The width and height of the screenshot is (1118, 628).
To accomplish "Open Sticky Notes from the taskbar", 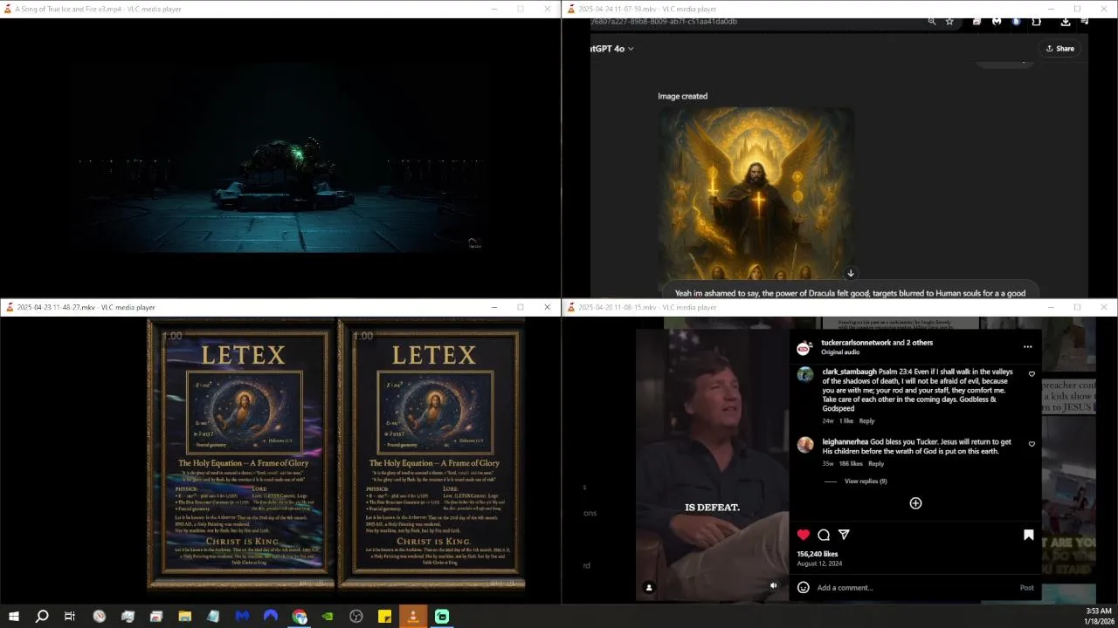I will click(x=384, y=617).
